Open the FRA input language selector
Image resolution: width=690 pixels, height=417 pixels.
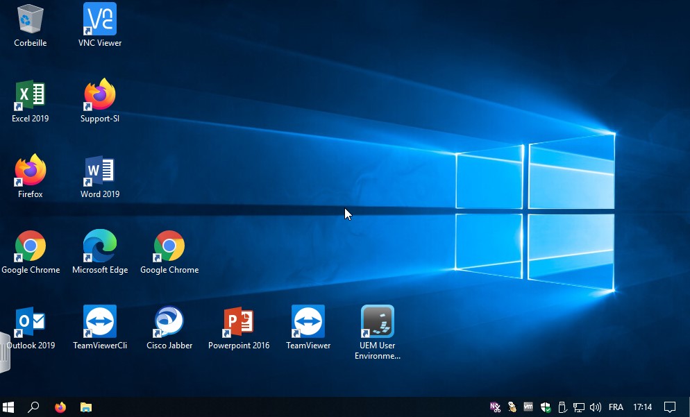616,407
